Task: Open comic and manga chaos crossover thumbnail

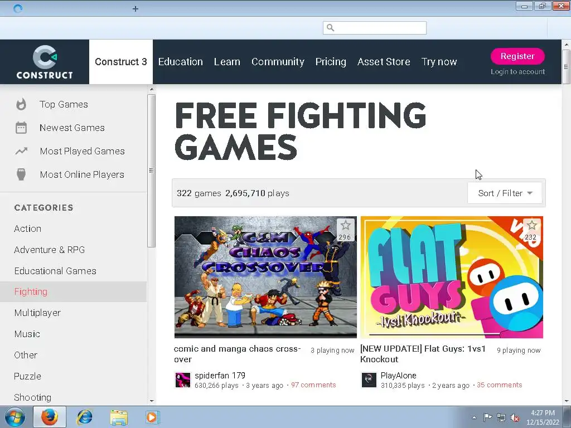Action: point(265,278)
